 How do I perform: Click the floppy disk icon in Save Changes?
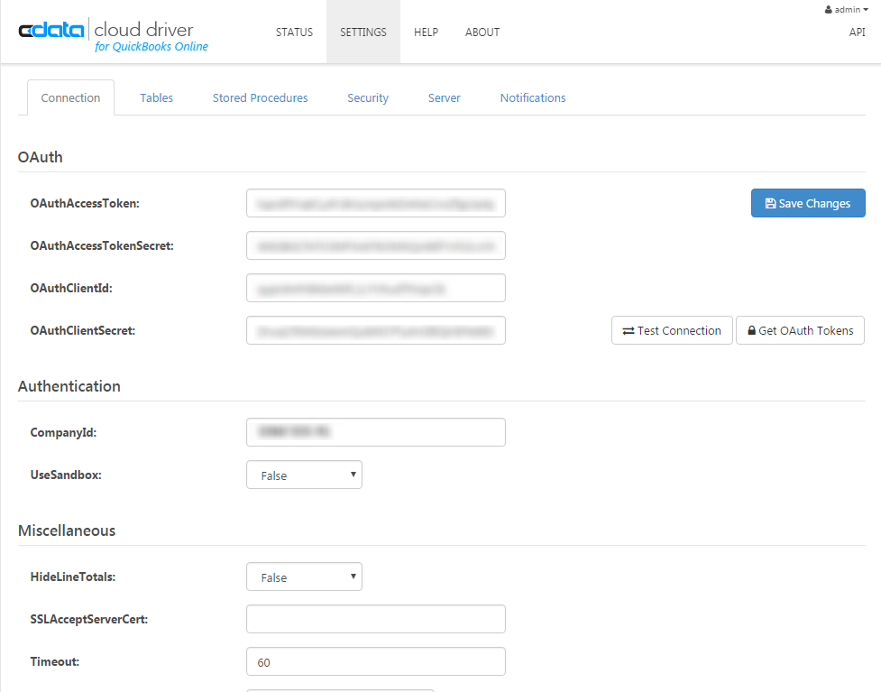tap(770, 204)
